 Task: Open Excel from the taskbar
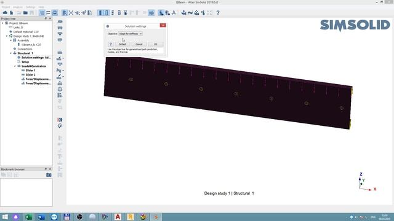29,217
